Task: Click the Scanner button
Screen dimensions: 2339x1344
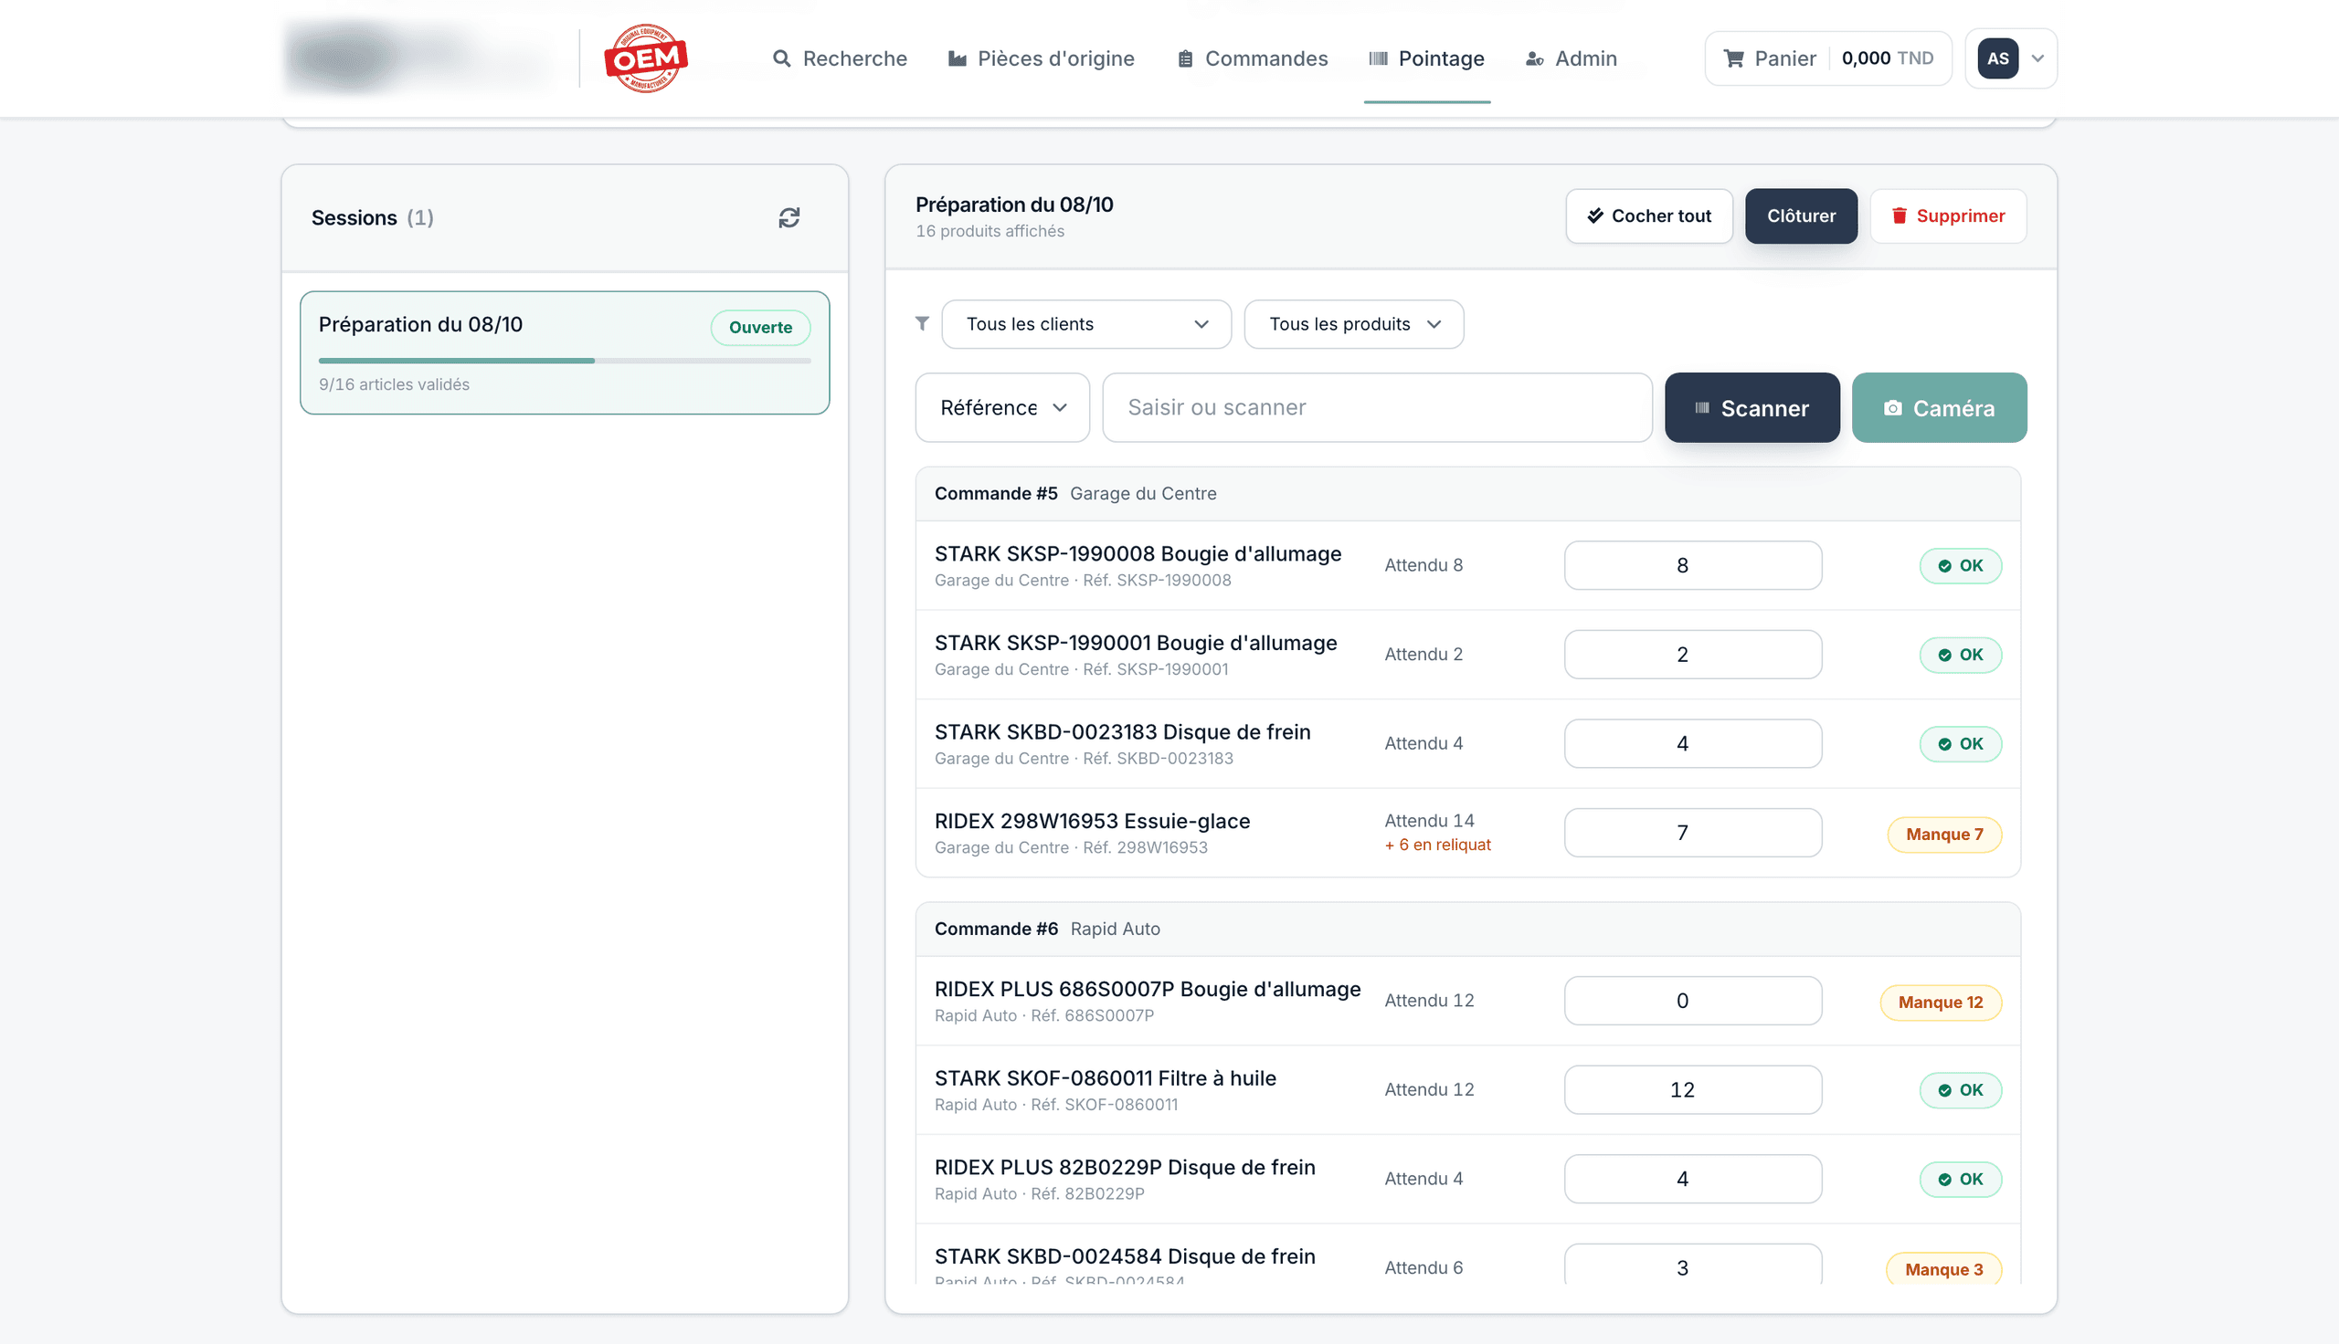Action: coord(1752,407)
